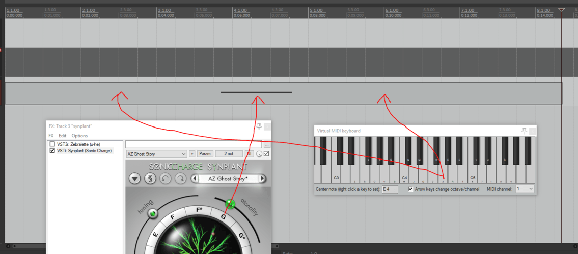Viewport: 578px width, 254px height.
Task: Click the UI button
Action: pyautogui.click(x=249, y=154)
